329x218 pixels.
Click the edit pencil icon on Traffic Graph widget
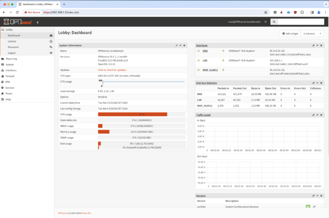pos(313,115)
